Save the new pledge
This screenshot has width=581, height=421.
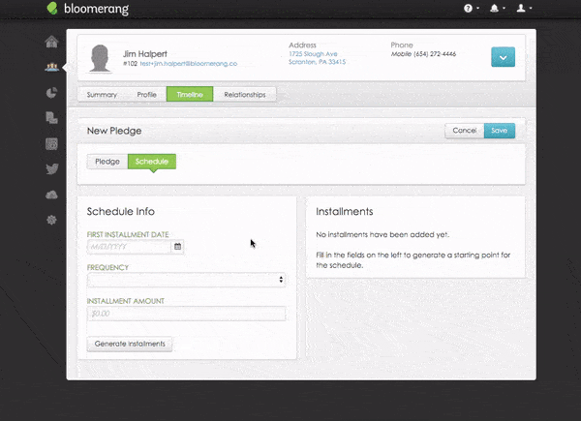click(x=500, y=131)
